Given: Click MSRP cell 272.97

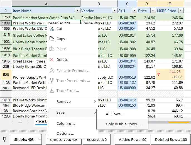Looking at the screenshot, I should [170, 23].
